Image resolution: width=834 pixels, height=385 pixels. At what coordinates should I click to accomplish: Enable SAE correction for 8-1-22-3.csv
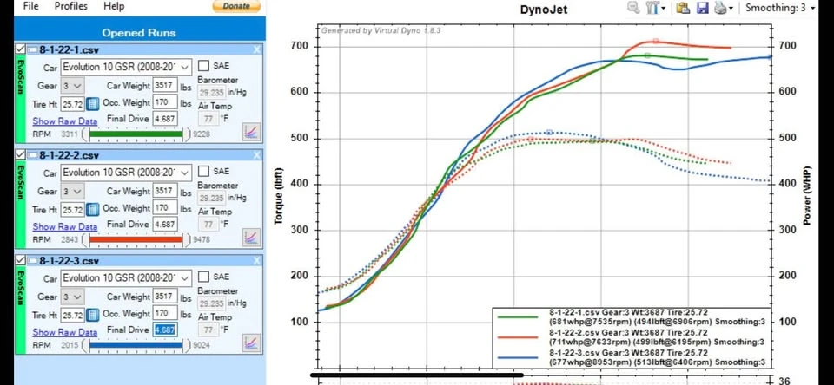point(203,277)
